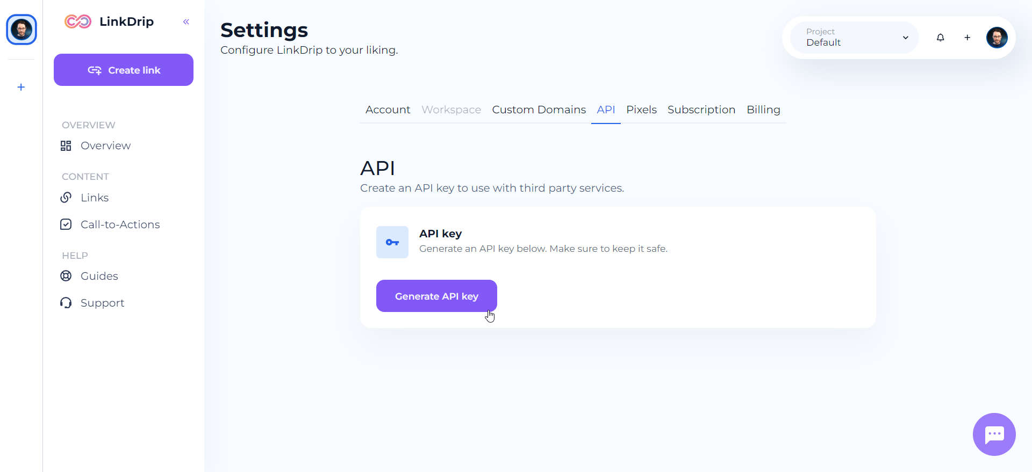Click the blue key icon
This screenshot has height=472, width=1032.
392,242
